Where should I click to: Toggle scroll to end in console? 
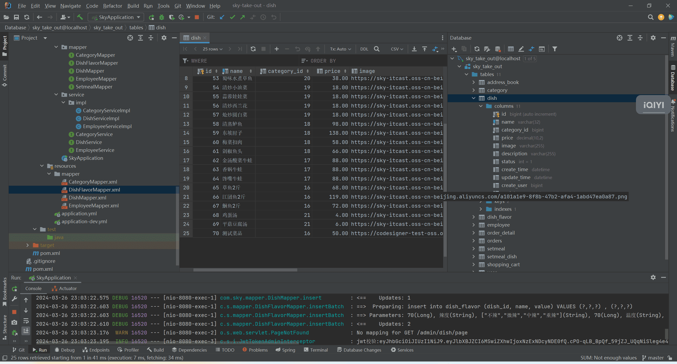point(26,330)
